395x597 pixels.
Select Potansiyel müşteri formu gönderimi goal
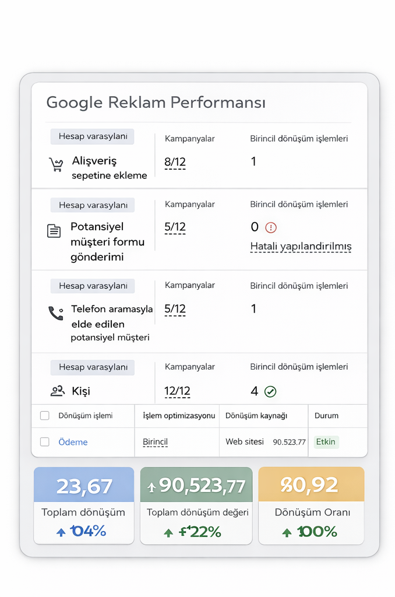click(x=107, y=242)
